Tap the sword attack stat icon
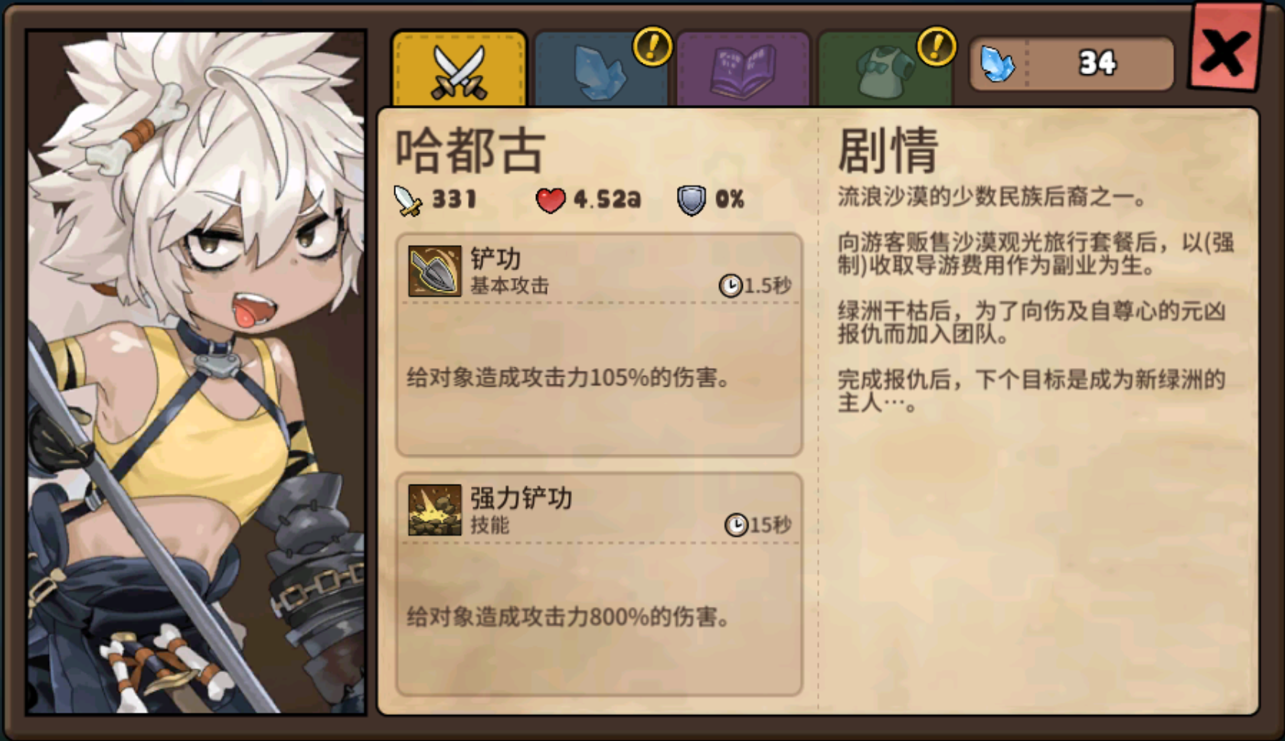The height and width of the screenshot is (741, 1285). tap(408, 201)
